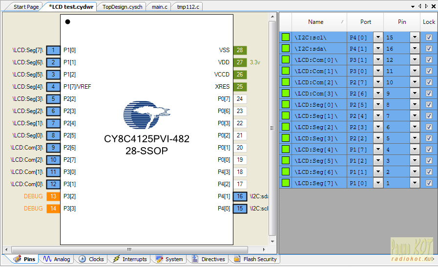Select green VDD pin 27 box
The height and width of the screenshot is (267, 438).
pos(240,62)
